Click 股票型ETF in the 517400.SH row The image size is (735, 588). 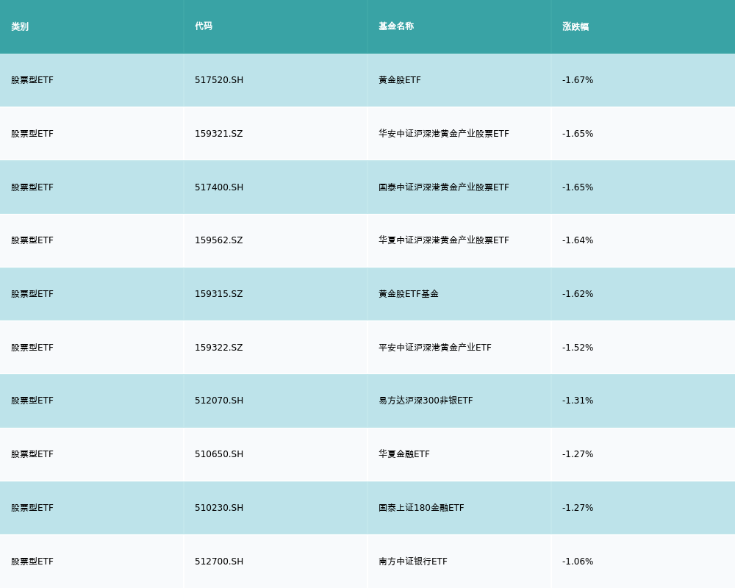coord(32,187)
